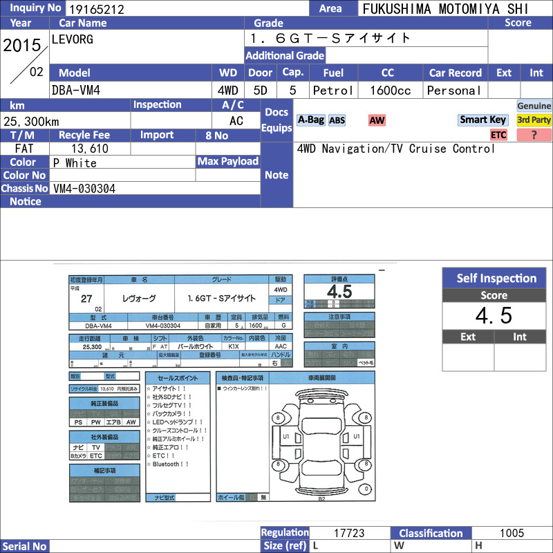This screenshot has height=553, width=553.
Task: Click the note 4WD Navigation/TV Cruise Control
Action: (x=395, y=149)
